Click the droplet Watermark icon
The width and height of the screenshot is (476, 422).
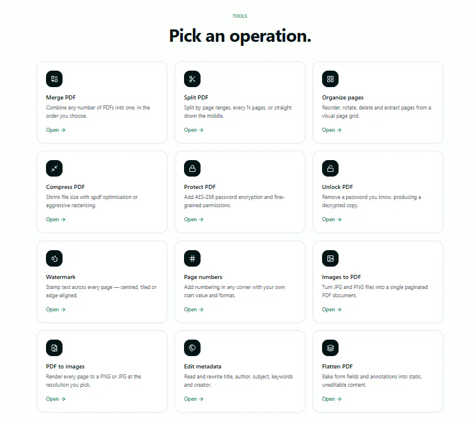[x=54, y=258]
